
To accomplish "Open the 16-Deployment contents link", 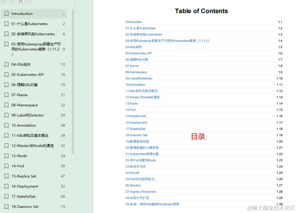I will coord(136,122).
